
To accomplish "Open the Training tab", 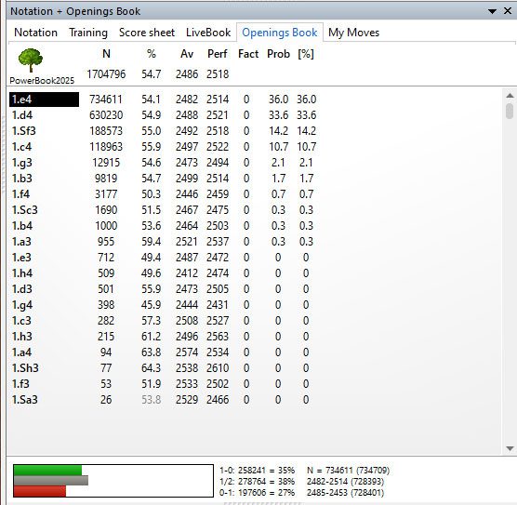I will (x=88, y=33).
